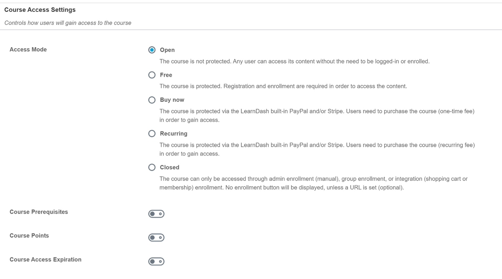Click the 'Course Prerequisites' label
Image resolution: width=502 pixels, height=279 pixels.
39,212
